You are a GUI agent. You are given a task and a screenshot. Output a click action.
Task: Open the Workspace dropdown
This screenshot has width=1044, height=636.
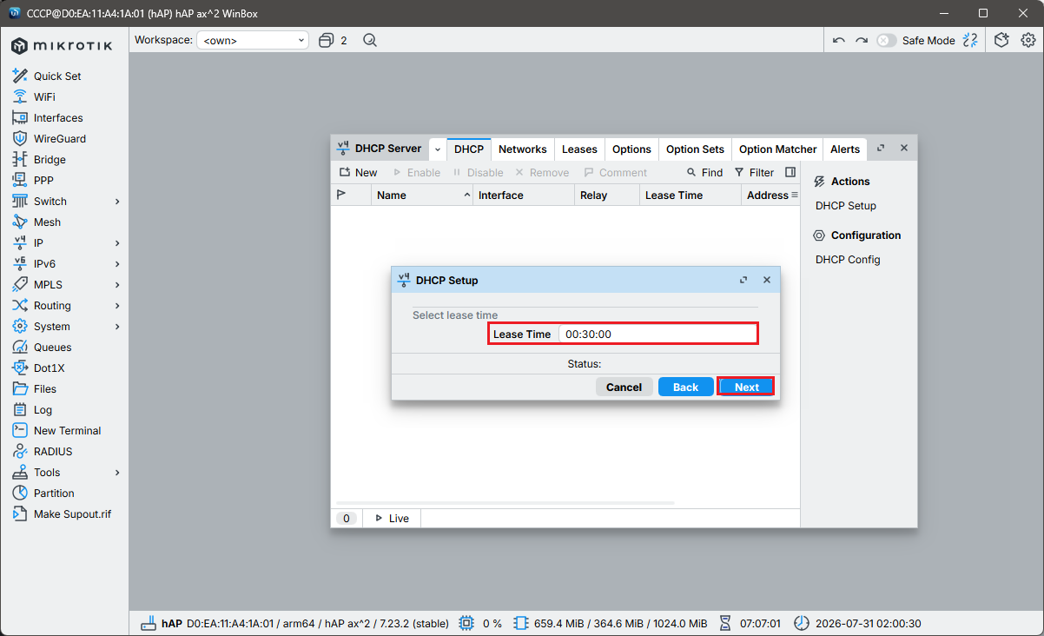pyautogui.click(x=253, y=40)
